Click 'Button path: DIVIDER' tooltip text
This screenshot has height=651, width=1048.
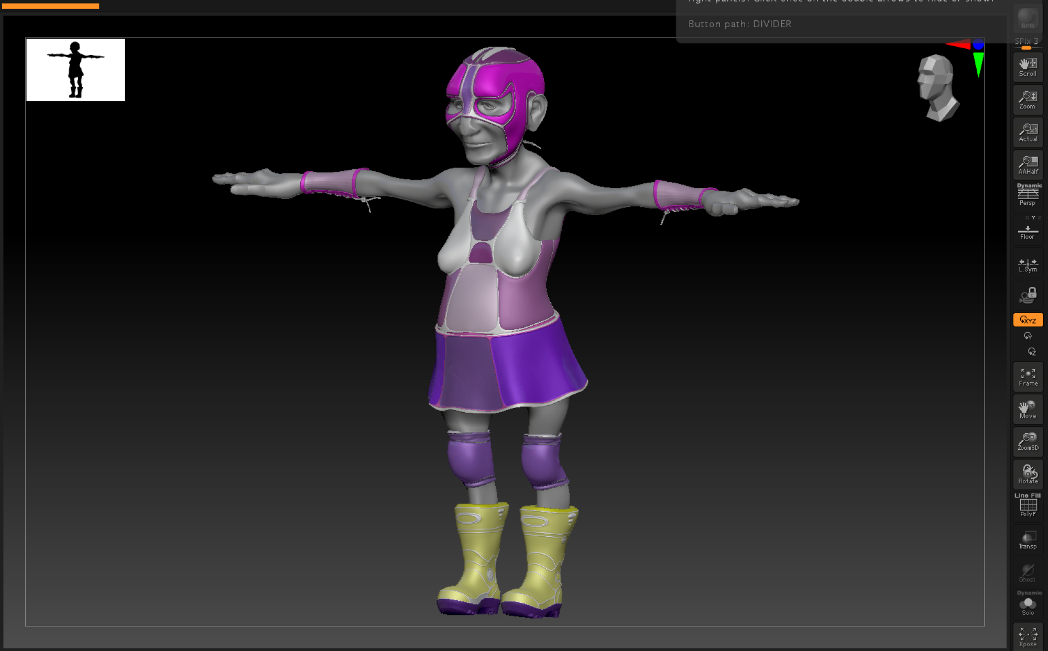coord(739,24)
